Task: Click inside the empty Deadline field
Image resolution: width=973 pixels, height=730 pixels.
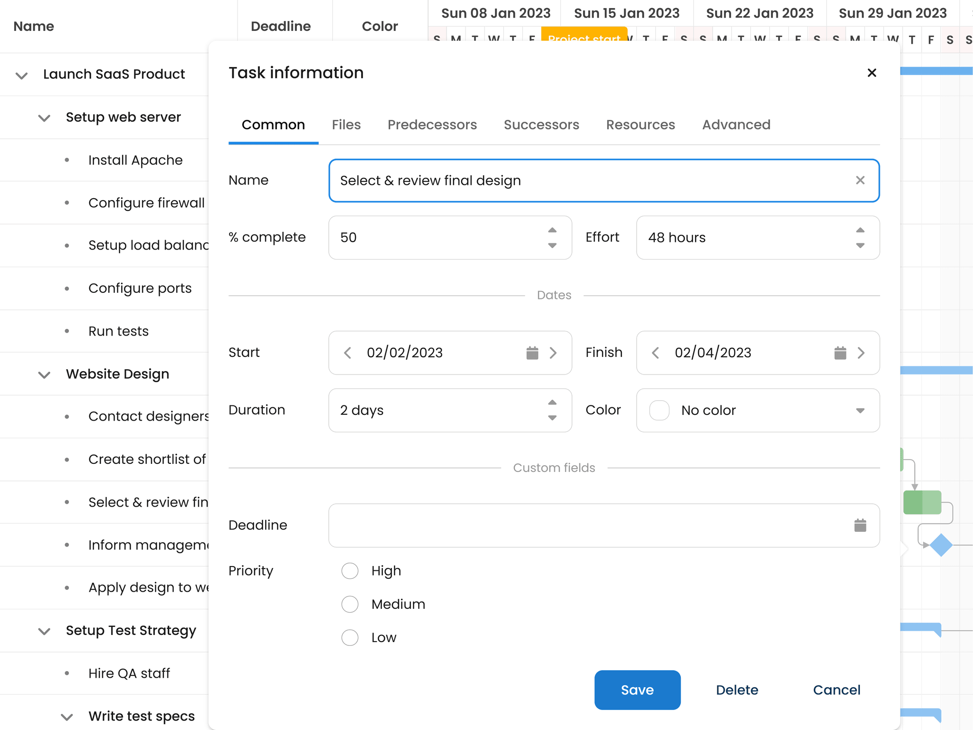Action: [570, 525]
